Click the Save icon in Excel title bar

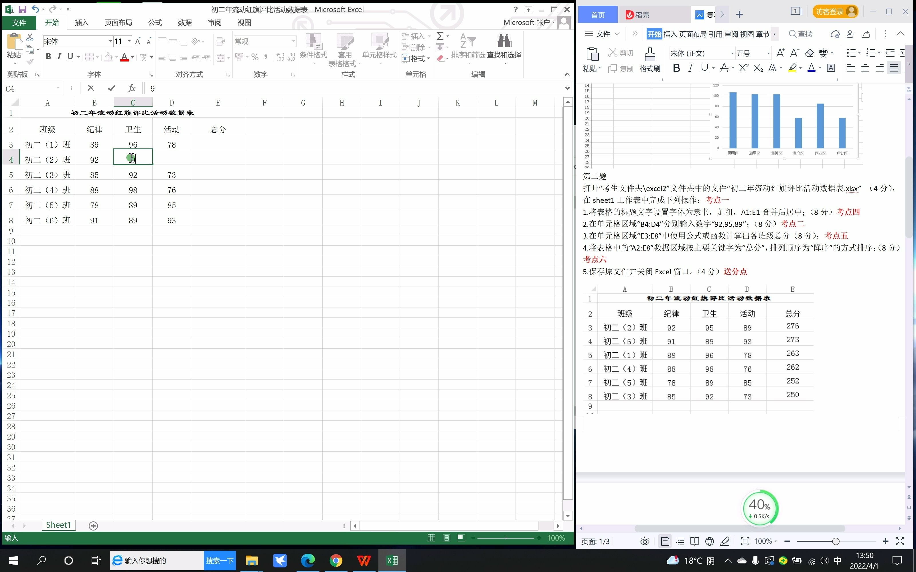coord(22,9)
